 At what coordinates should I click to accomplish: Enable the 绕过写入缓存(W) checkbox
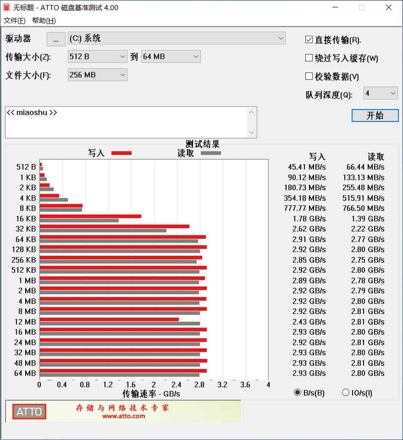click(x=308, y=58)
